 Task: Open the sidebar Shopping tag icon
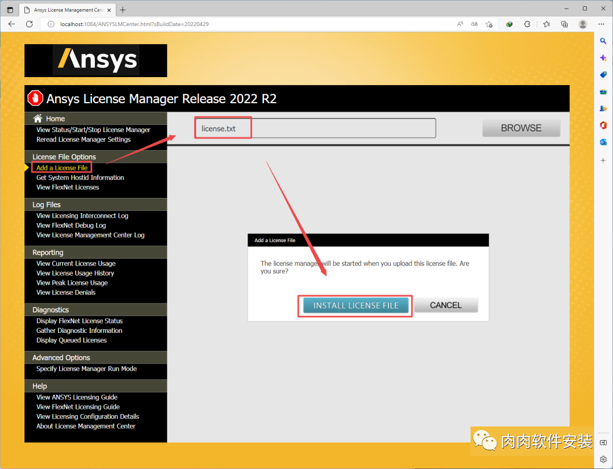[603, 75]
